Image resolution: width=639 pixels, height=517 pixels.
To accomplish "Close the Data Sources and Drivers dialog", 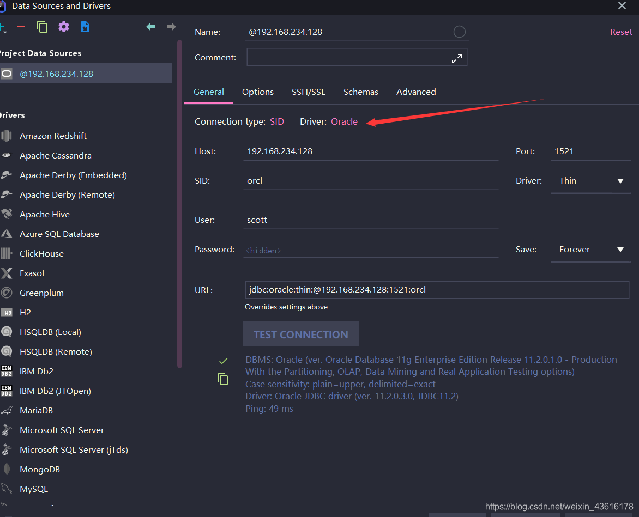I will coord(622,5).
